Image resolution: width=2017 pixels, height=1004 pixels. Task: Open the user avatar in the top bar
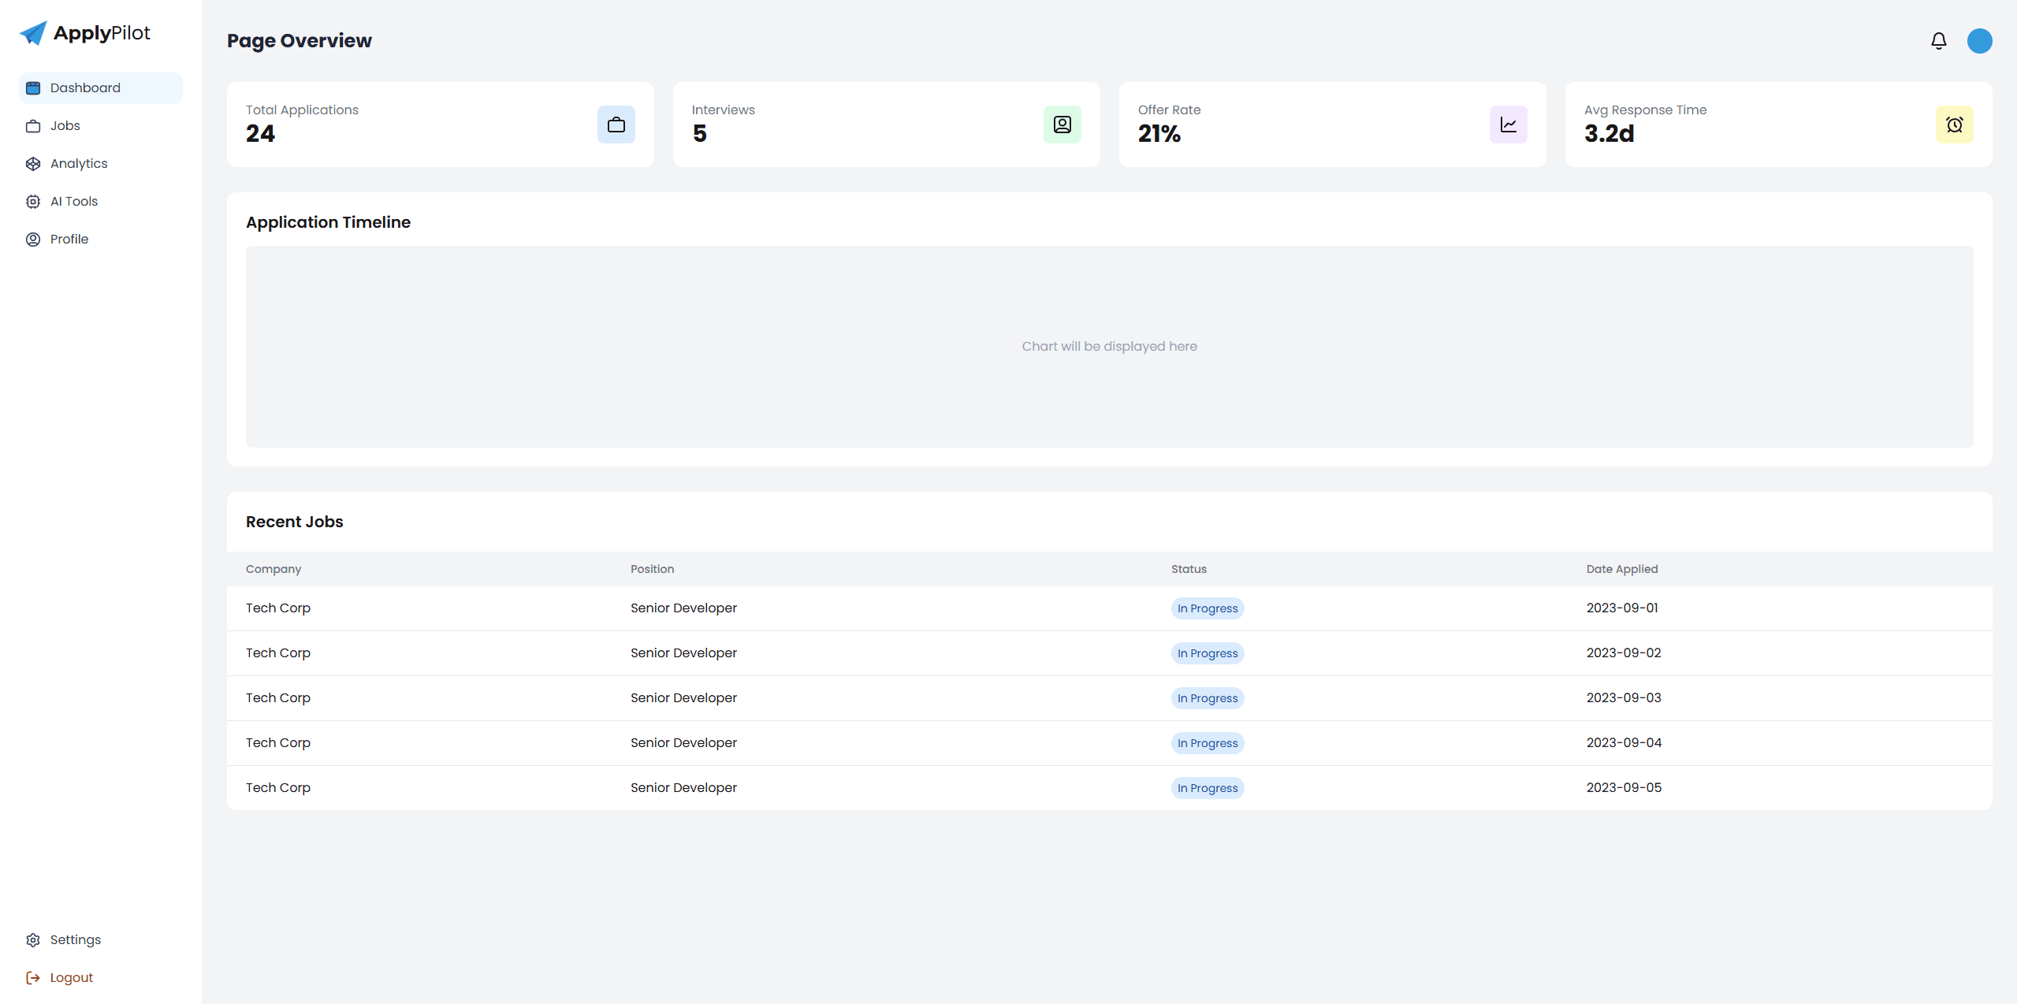tap(1980, 40)
